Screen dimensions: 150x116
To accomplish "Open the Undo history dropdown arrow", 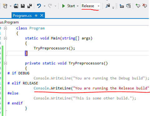I will coord(45,6).
